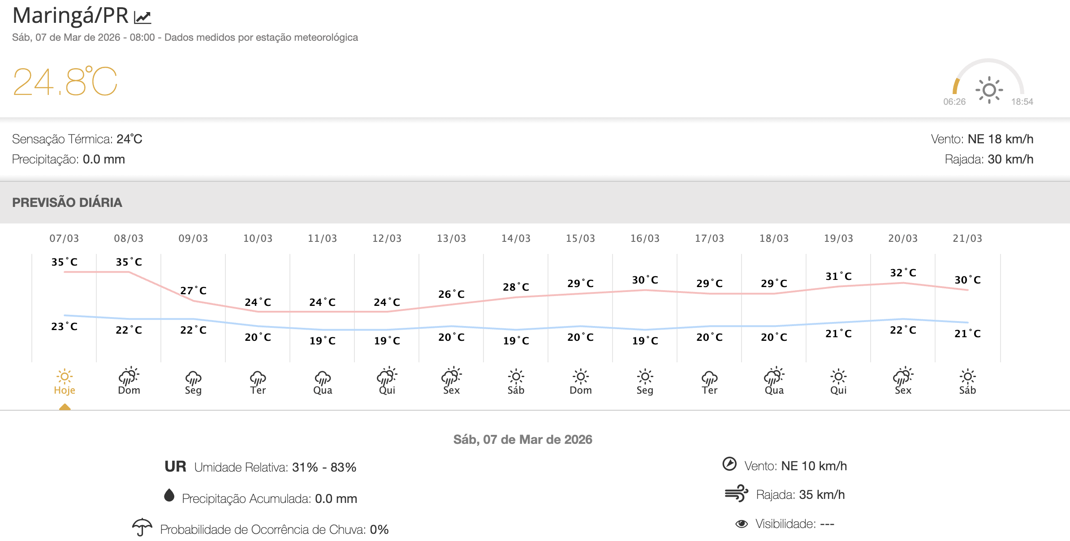Image resolution: width=1070 pixels, height=541 pixels.
Task: Click the eye icon beside Visibilidade
Action: pos(742,524)
